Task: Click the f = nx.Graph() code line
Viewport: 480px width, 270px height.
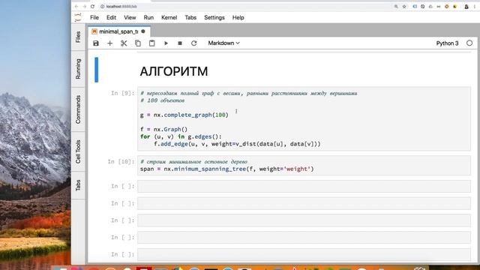Action: click(x=163, y=129)
